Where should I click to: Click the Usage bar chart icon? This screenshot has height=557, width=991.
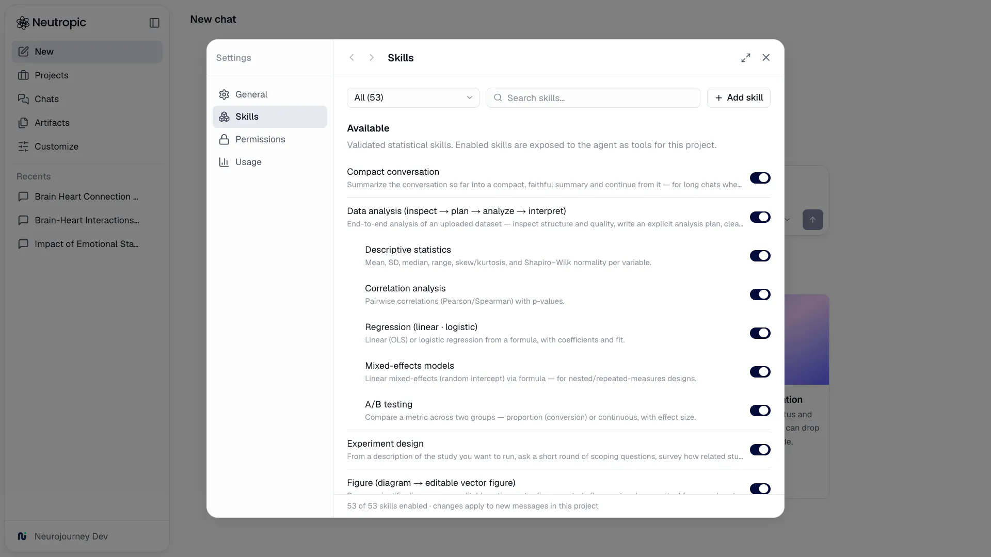224,162
